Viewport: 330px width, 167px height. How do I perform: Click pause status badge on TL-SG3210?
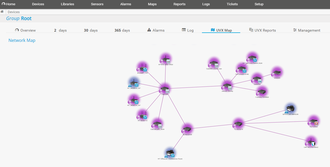click(x=234, y=126)
